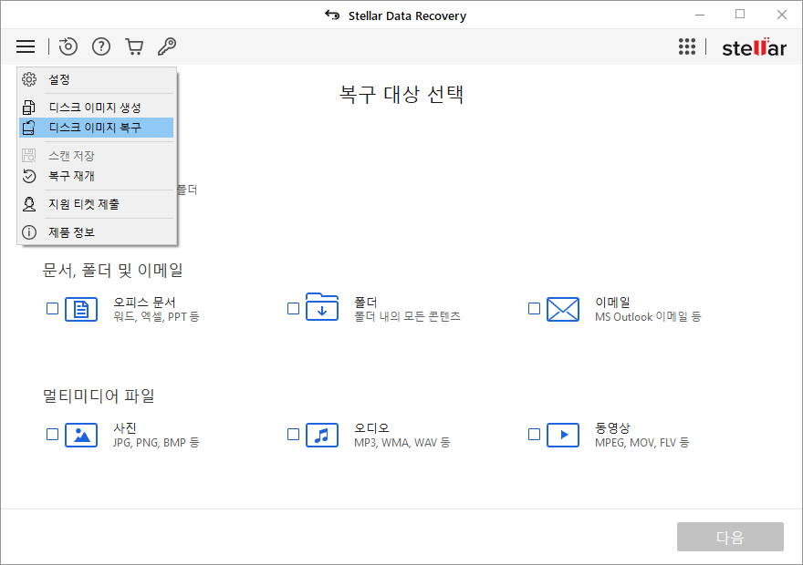Open 제품 정보 menu item
The height and width of the screenshot is (565, 803).
[97, 232]
